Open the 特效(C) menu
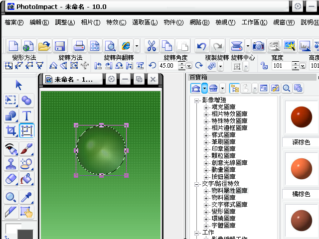This screenshot has width=319, height=239. 116,22
